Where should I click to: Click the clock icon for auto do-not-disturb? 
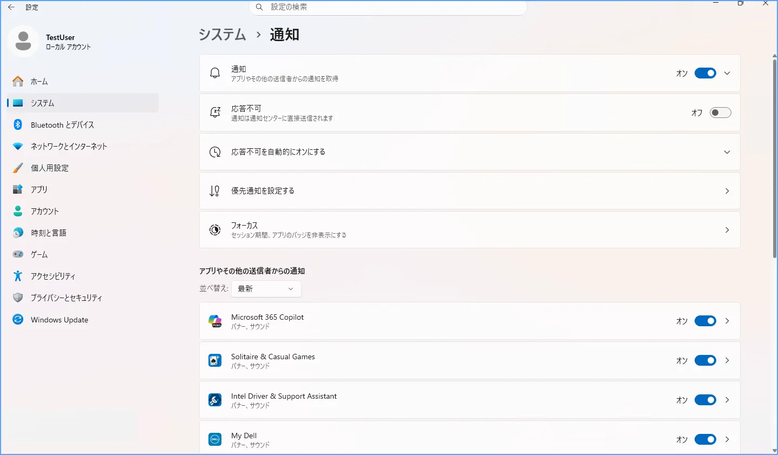(215, 152)
